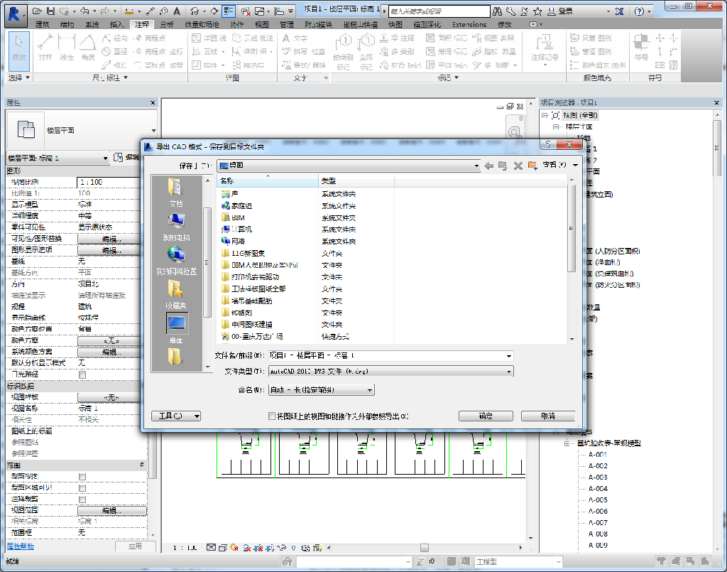Click Edit button for Visibility/Graphics Overrides

pos(109,239)
